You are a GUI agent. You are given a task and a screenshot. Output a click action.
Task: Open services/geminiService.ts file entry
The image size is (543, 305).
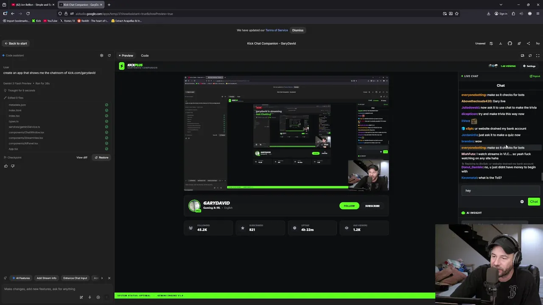pos(24,127)
